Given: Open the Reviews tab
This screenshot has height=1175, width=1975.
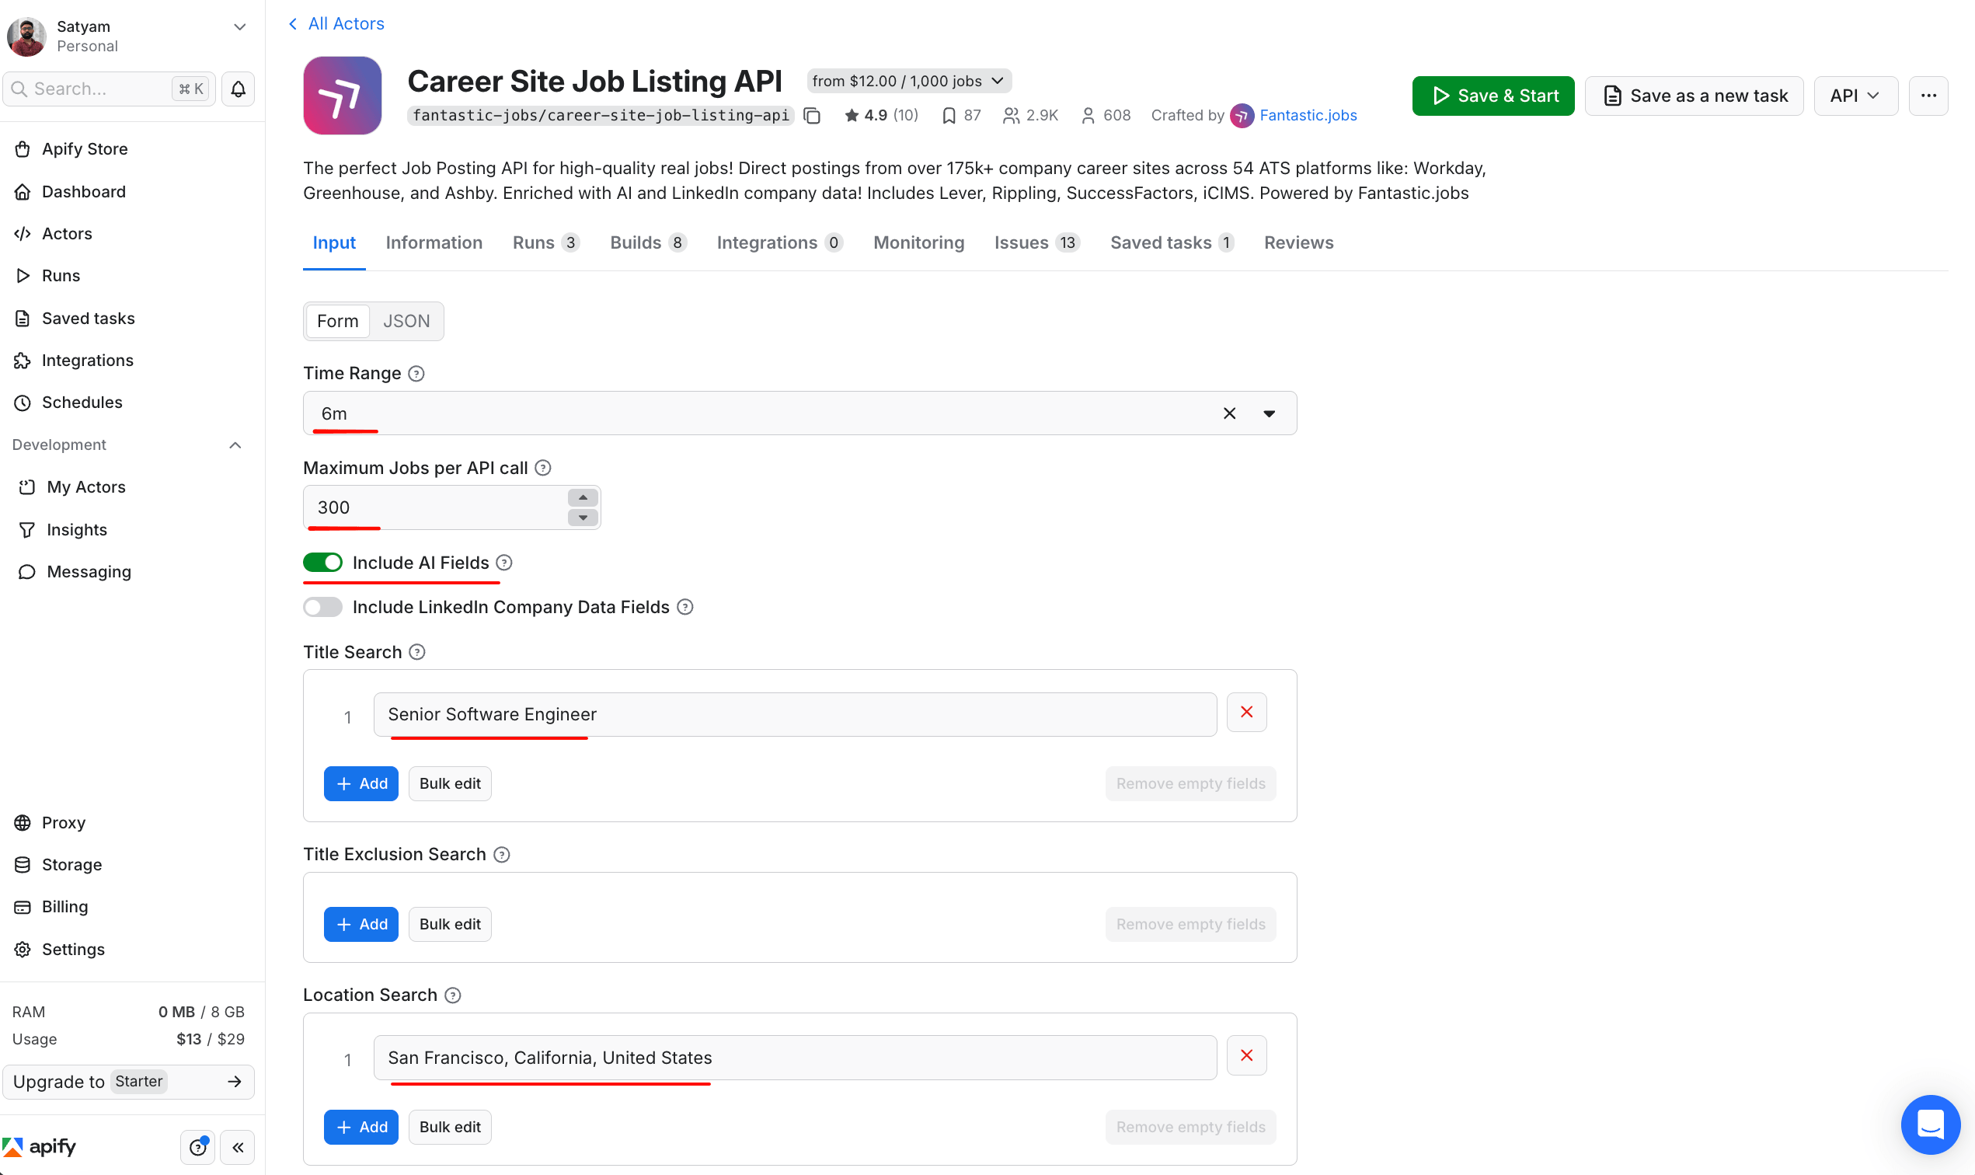Looking at the screenshot, I should click(x=1298, y=243).
